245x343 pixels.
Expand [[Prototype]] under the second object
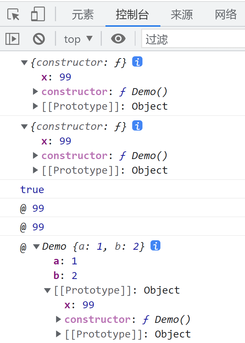(36, 170)
